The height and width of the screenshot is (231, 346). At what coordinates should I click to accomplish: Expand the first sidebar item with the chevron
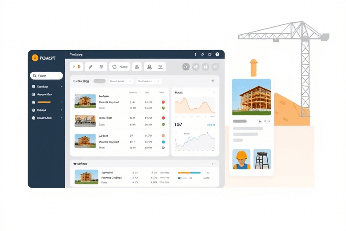[61, 87]
